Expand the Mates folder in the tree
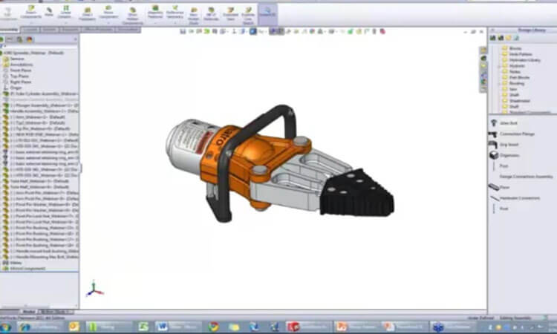Image resolution: width=557 pixels, height=334 pixels. 16,262
